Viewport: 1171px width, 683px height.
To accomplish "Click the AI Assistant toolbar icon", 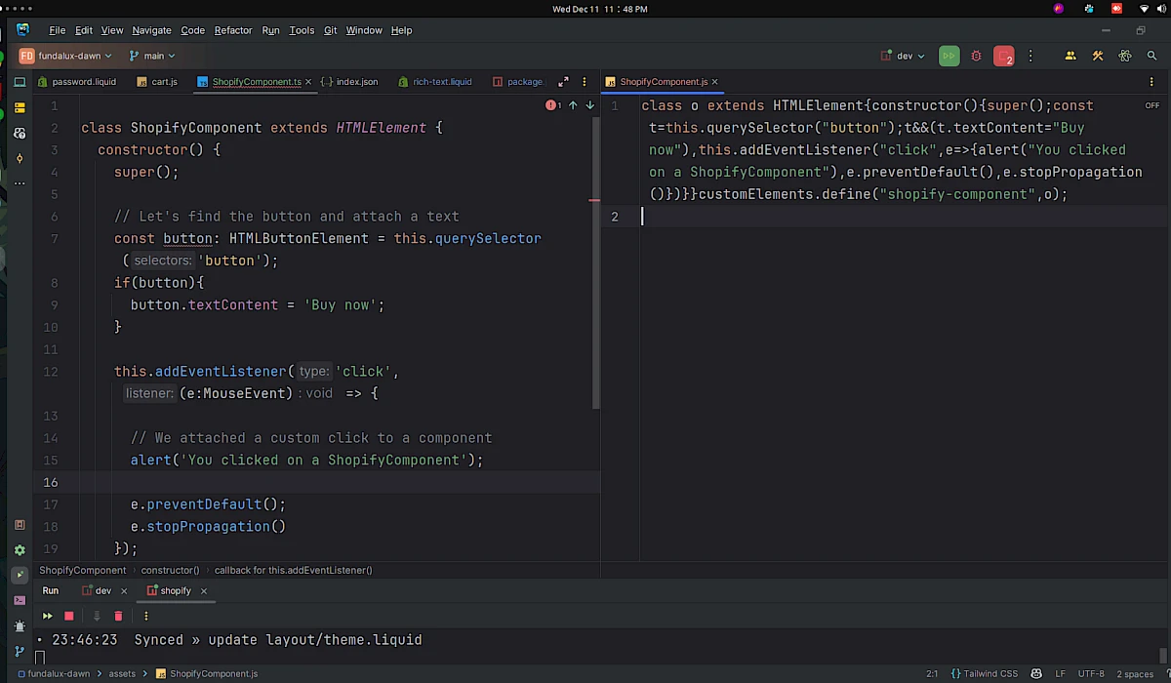I will click(x=1124, y=56).
